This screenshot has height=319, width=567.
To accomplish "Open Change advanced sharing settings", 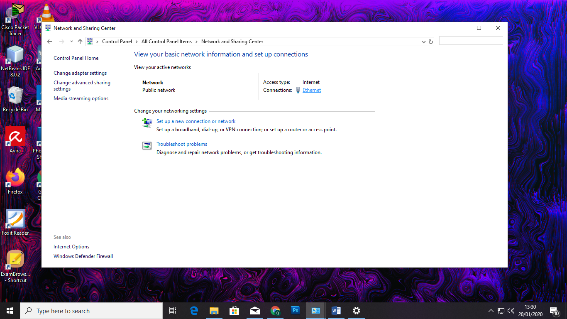I will [x=82, y=86].
